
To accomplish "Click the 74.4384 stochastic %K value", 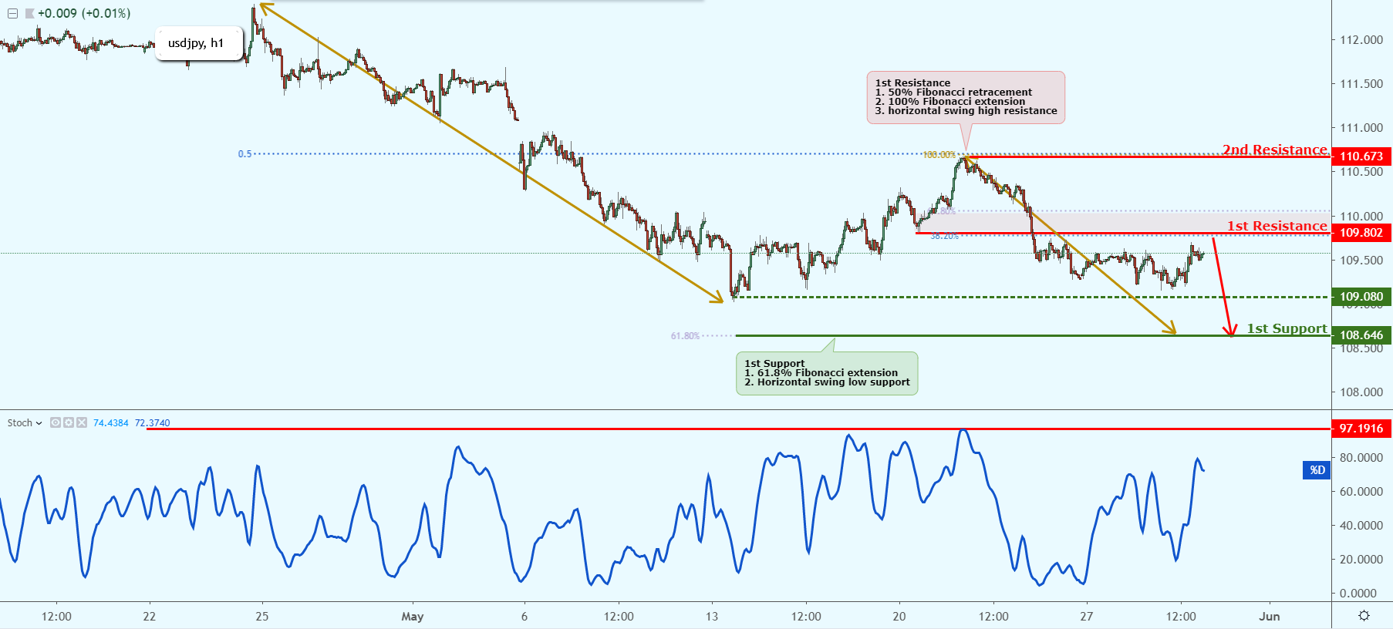I will (111, 423).
